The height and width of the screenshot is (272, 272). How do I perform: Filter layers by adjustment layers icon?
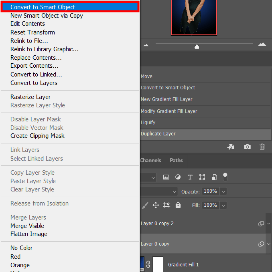[178, 177]
